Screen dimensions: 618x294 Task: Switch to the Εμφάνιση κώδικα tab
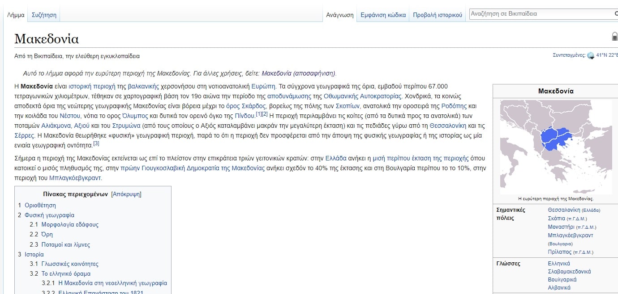pos(383,15)
